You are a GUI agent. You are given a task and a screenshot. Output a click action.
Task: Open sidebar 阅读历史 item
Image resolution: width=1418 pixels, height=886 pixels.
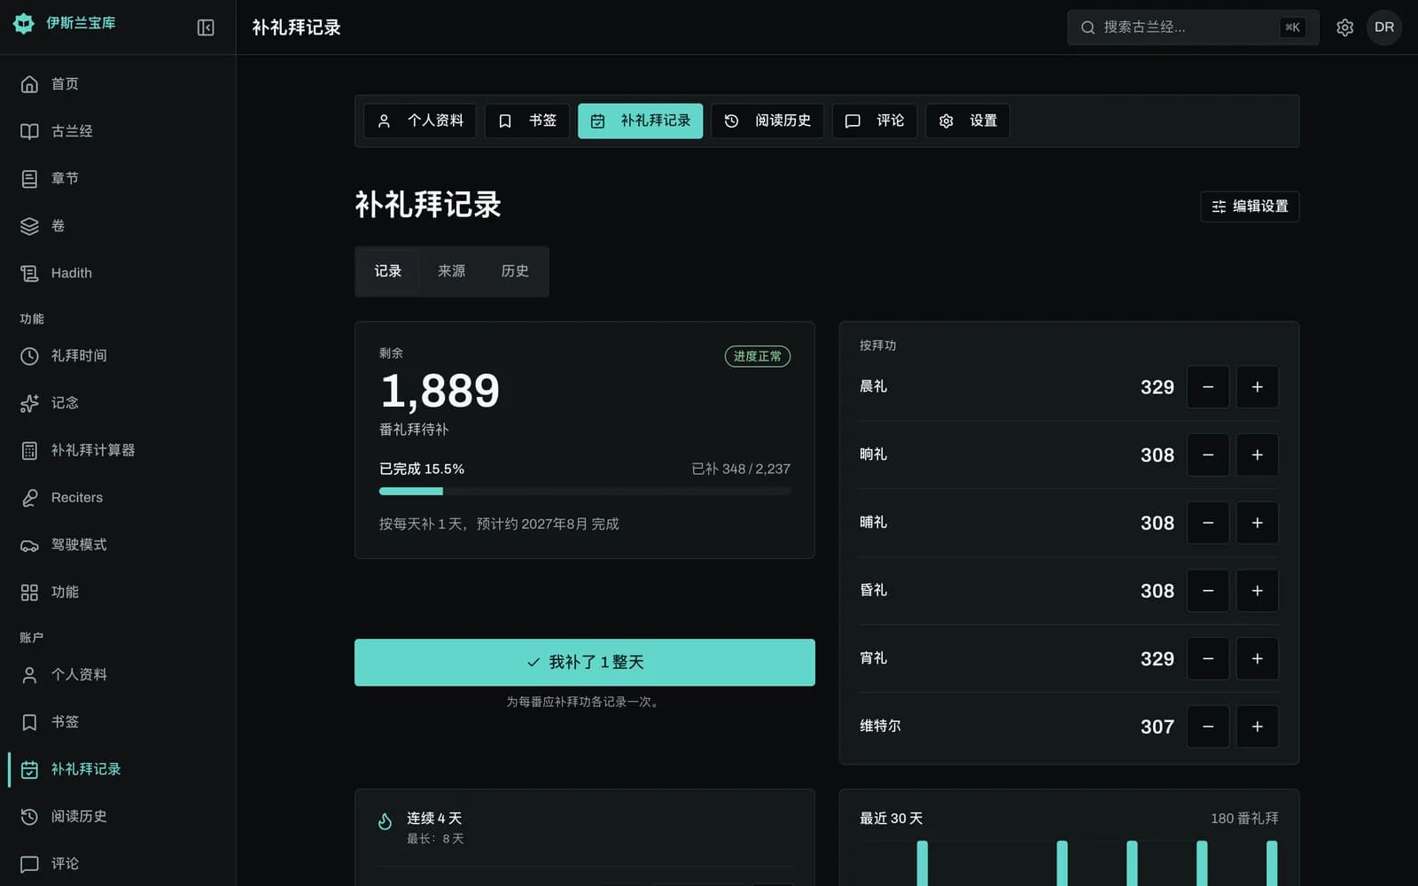click(118, 816)
